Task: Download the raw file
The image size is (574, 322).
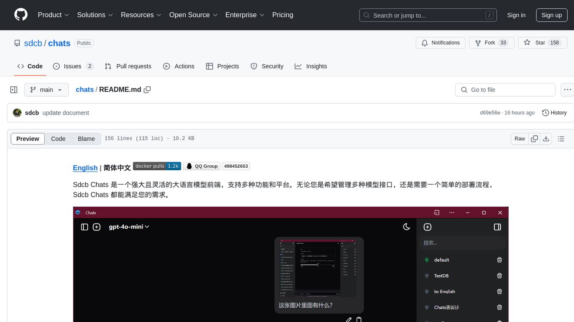Action: tap(546, 139)
